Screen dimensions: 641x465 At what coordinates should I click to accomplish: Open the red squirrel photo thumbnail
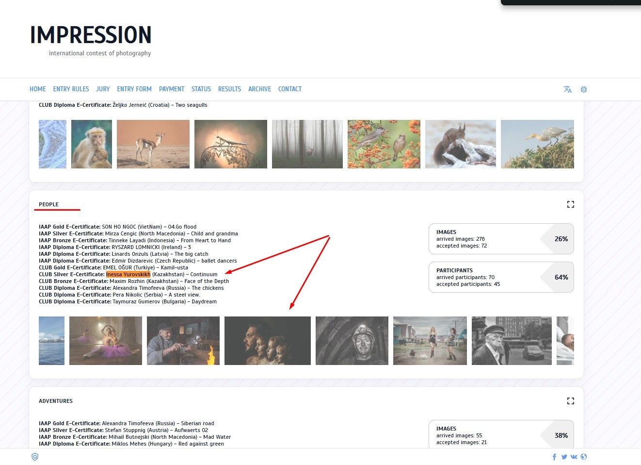pyautogui.click(x=461, y=144)
